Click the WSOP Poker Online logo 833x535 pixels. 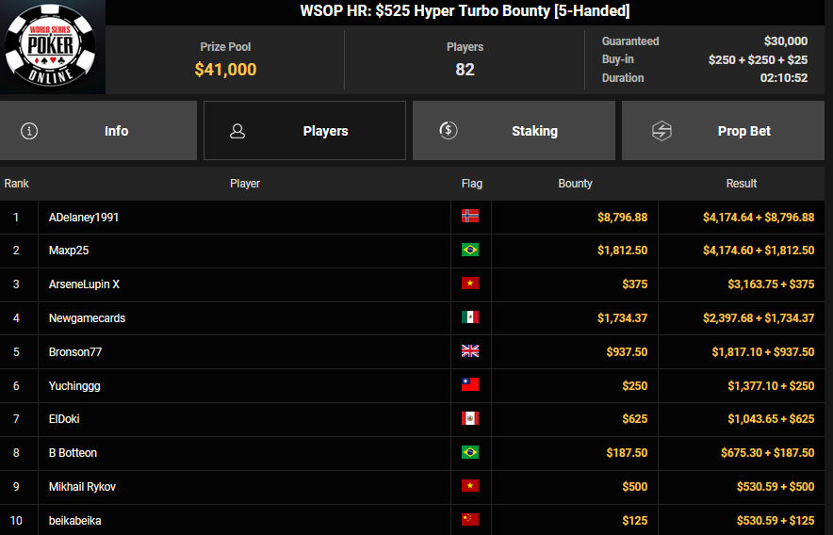52,47
